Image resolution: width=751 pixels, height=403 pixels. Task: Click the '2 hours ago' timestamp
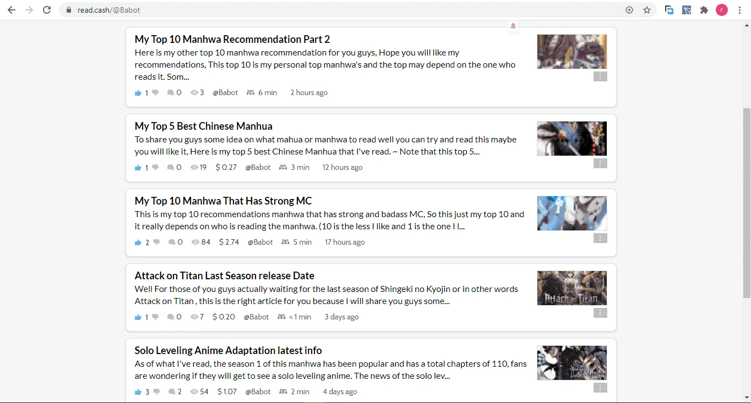point(309,92)
